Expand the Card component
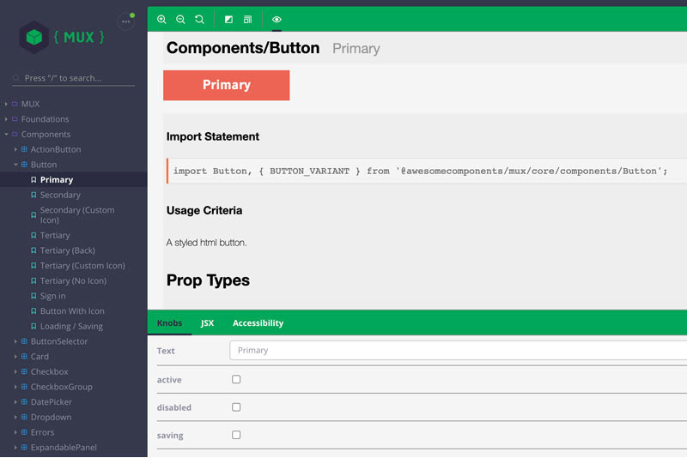 40,357
